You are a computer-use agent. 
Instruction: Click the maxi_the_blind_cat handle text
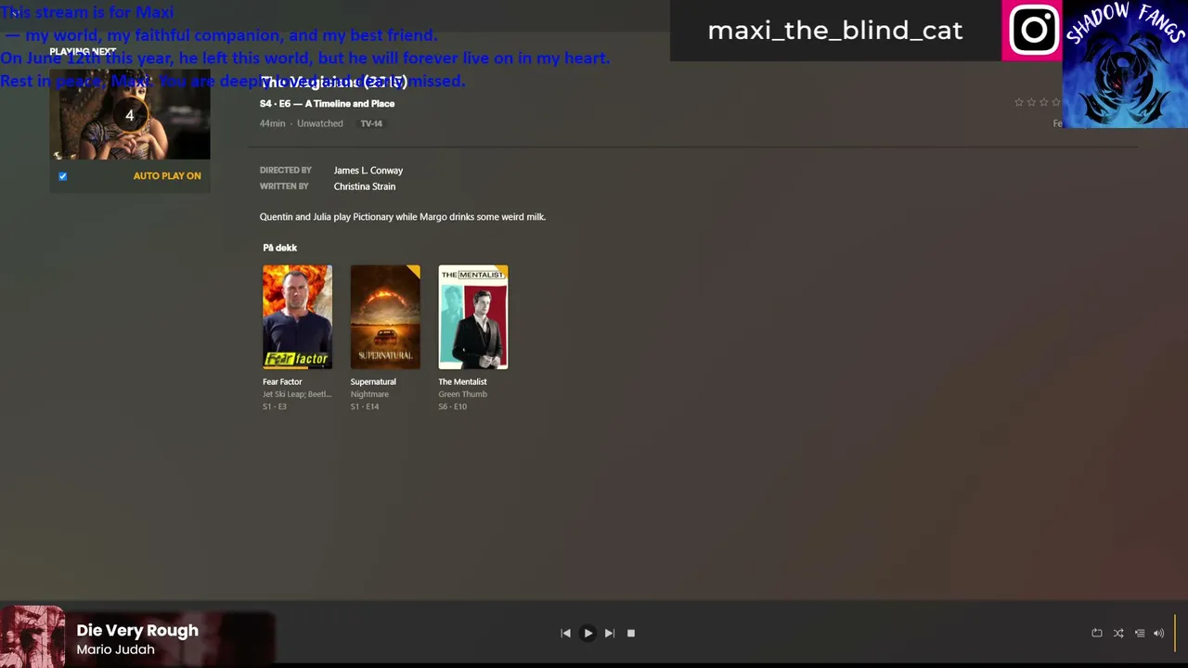click(x=835, y=31)
